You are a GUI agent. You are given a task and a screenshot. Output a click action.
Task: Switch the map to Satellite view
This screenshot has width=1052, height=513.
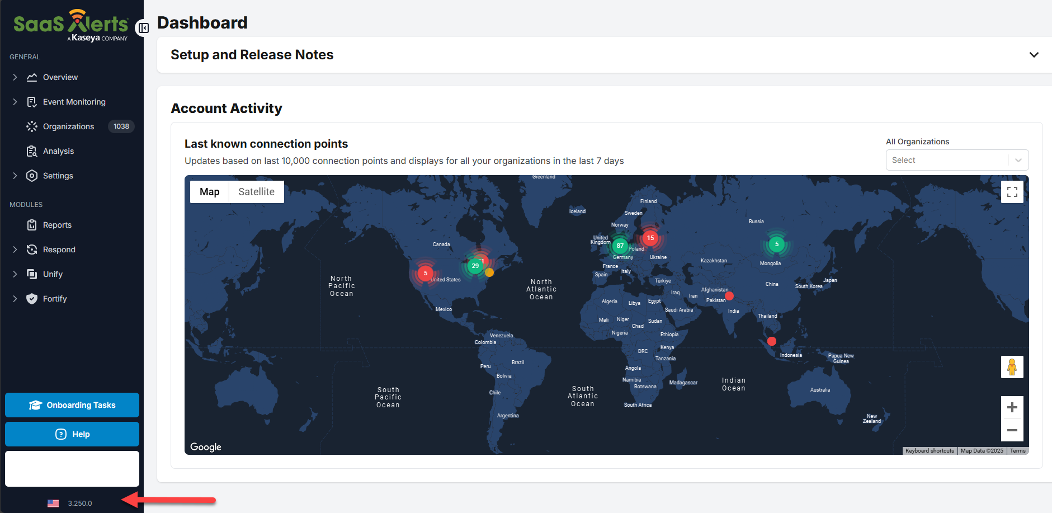point(256,192)
